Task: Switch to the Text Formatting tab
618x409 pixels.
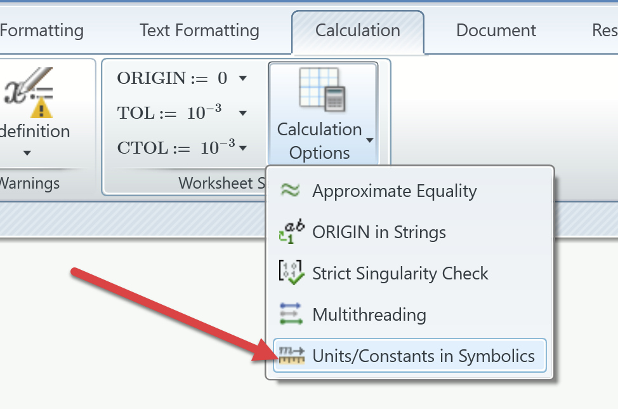Action: coord(199,30)
